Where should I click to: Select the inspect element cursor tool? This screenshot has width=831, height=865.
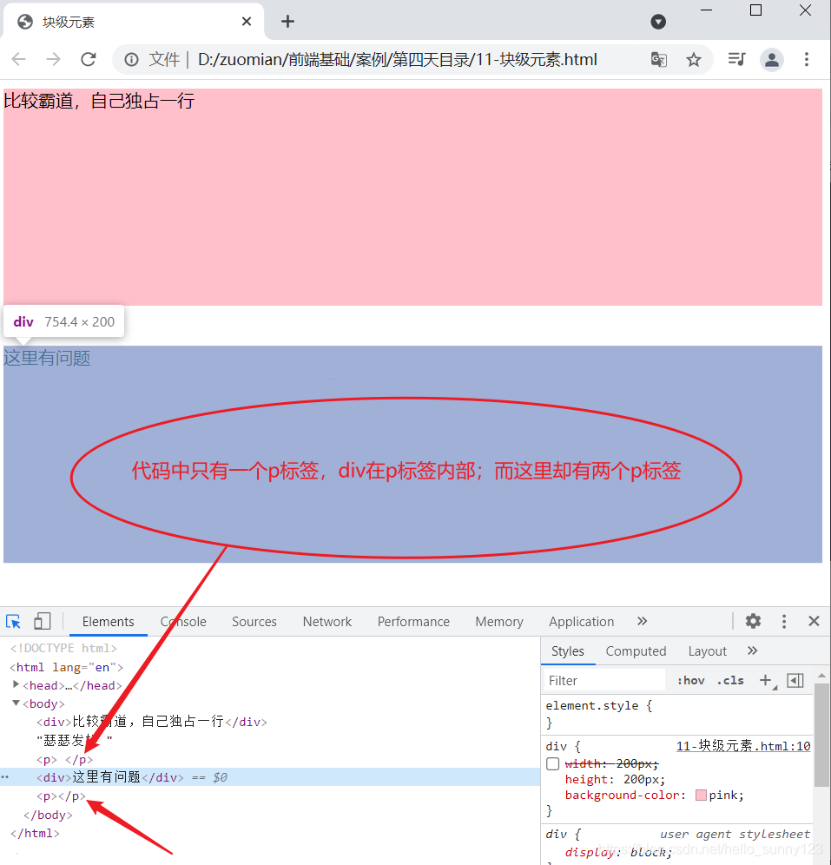click(x=13, y=621)
